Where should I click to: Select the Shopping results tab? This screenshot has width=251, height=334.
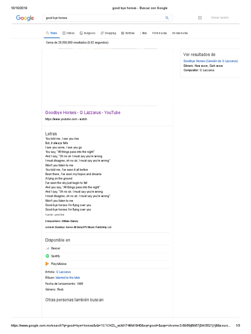coord(108,33)
